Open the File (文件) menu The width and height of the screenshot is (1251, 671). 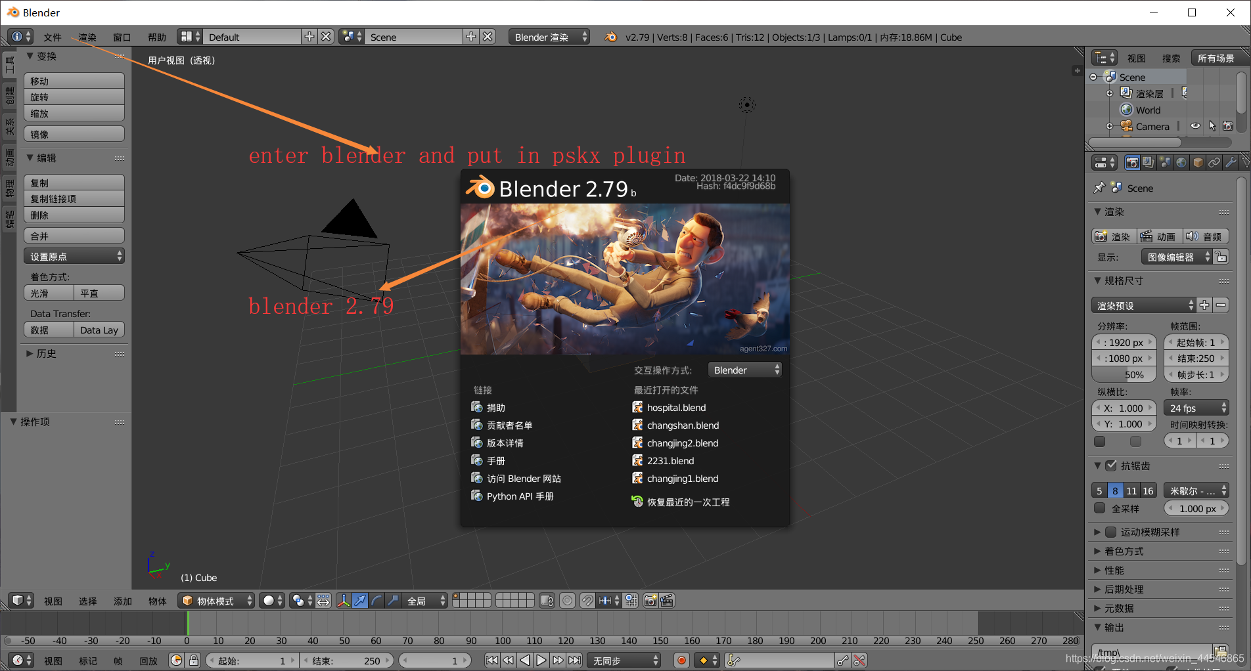pos(53,37)
